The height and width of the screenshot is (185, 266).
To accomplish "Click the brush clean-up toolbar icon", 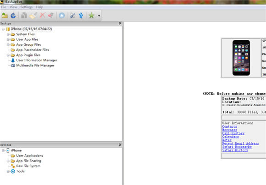I will (33, 16).
